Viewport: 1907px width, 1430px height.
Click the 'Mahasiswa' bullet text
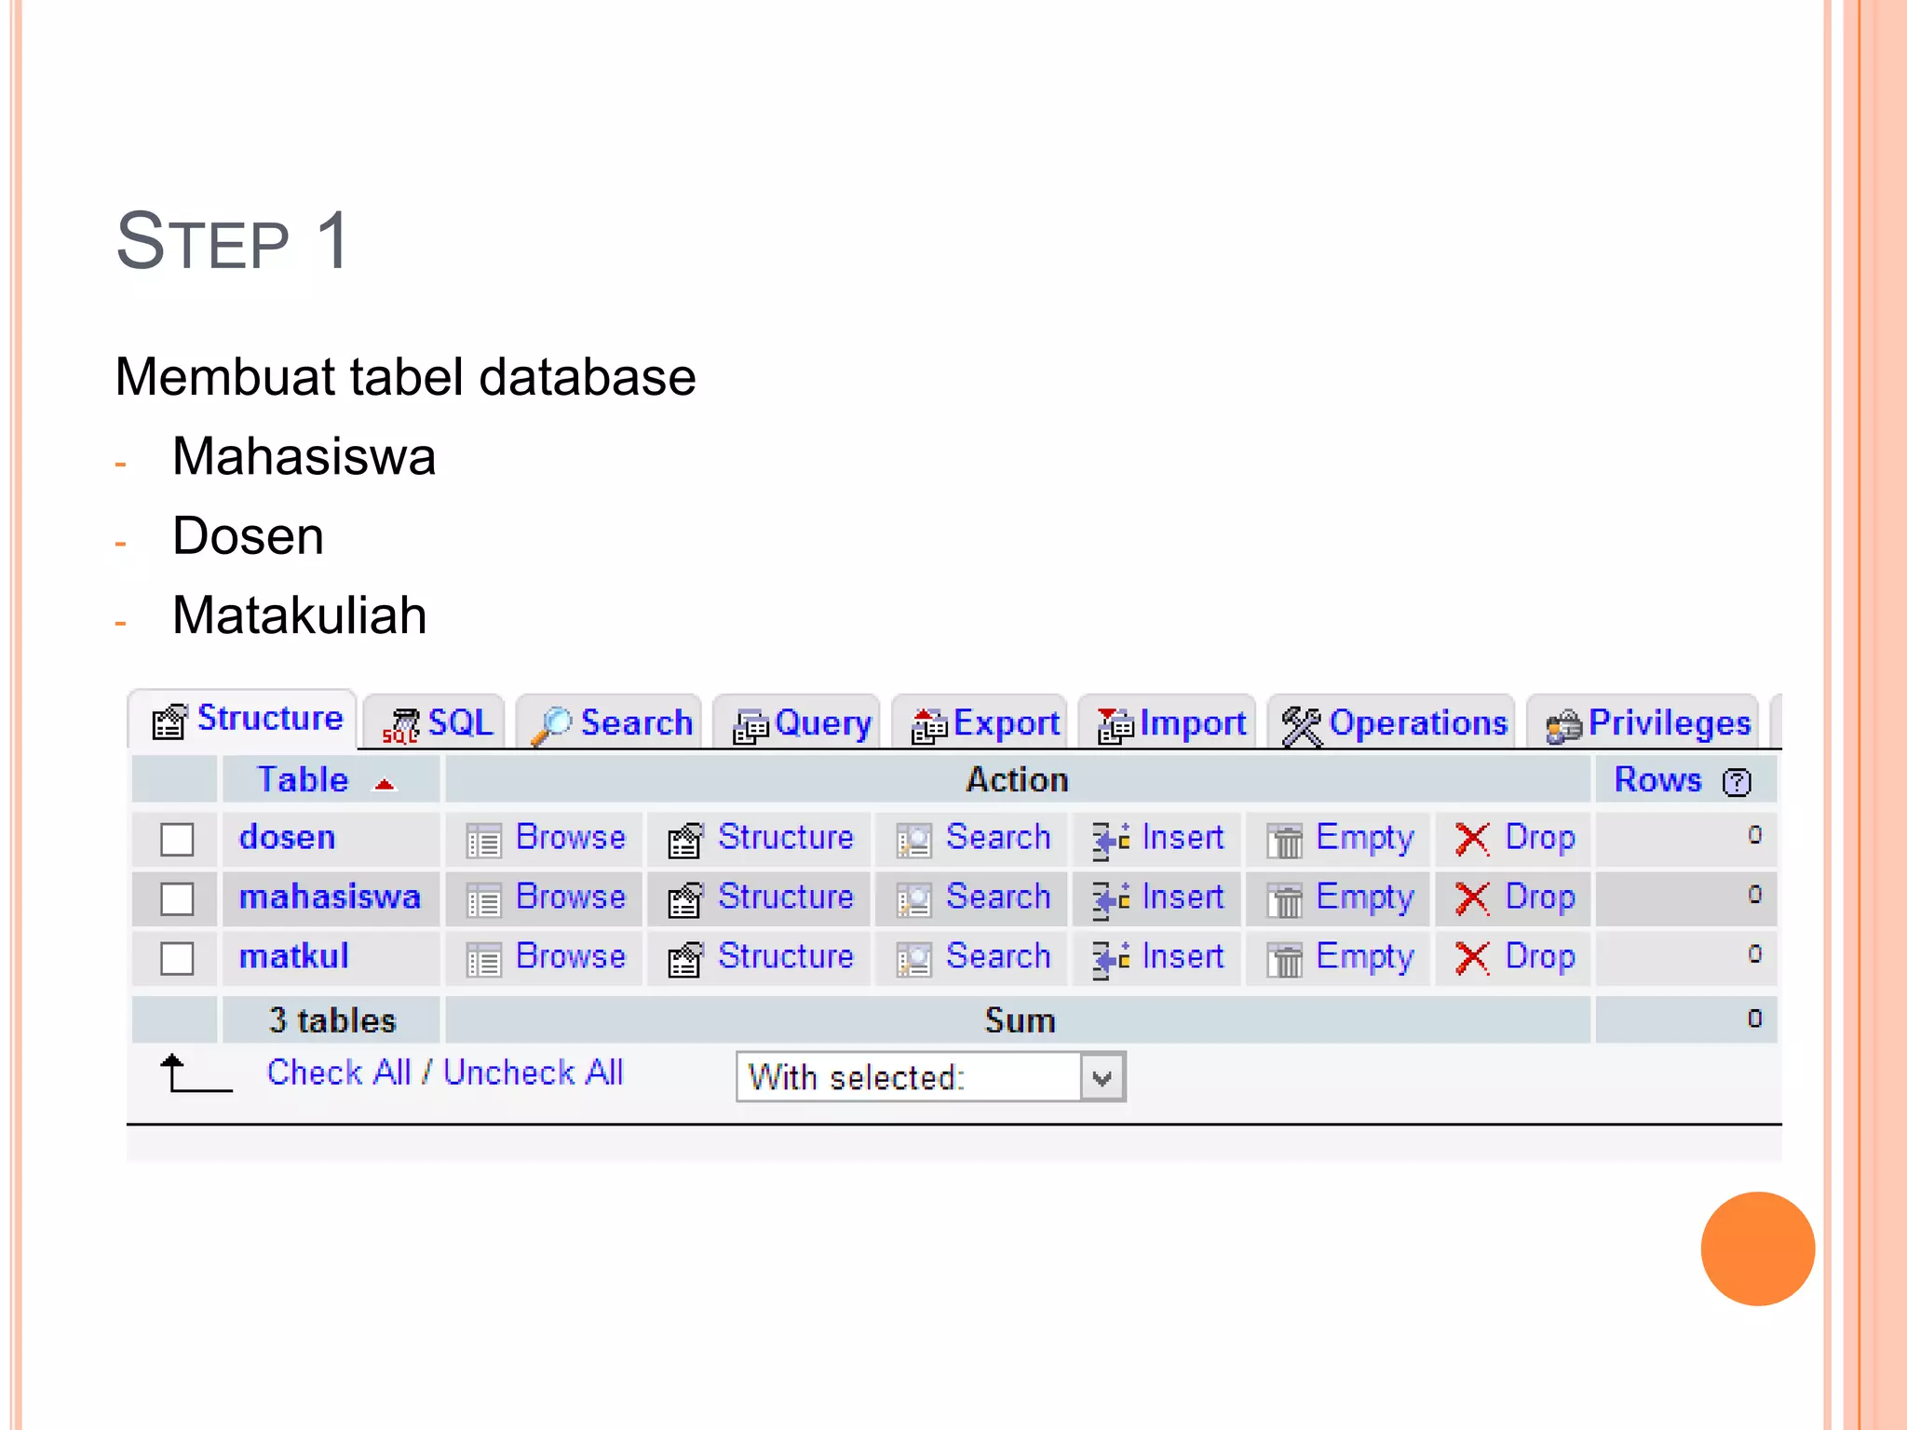304,456
